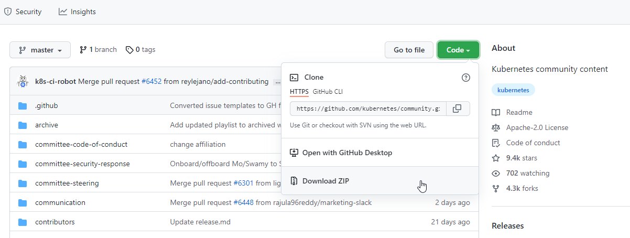View the 702 watching link
The image size is (630, 238).
(528, 173)
